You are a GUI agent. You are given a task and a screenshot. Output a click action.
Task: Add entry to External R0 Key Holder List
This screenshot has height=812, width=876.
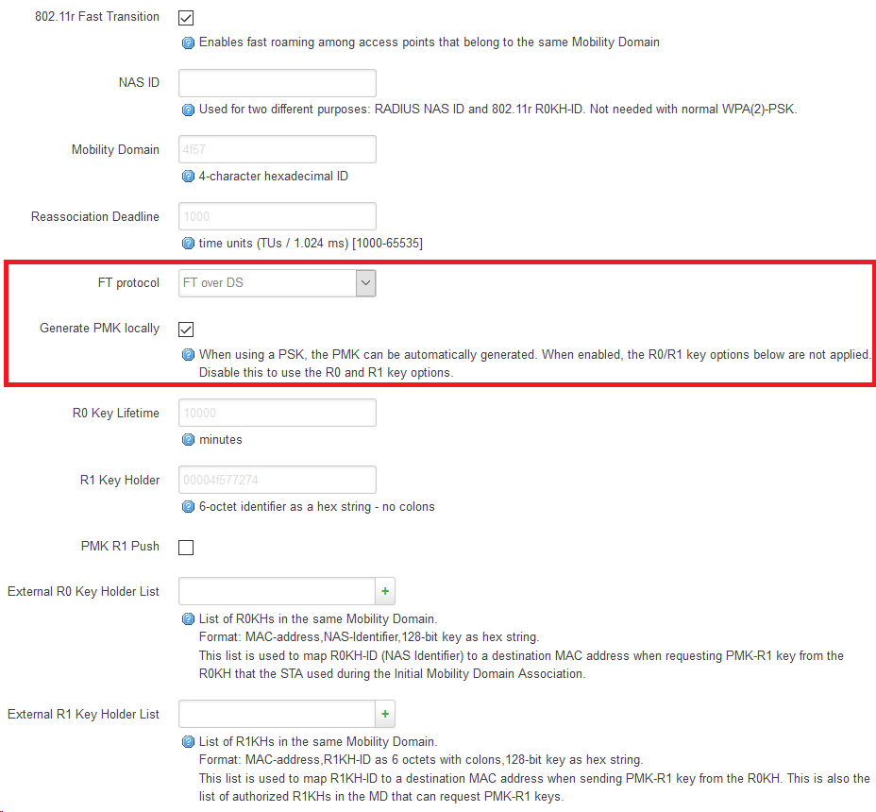(x=385, y=591)
